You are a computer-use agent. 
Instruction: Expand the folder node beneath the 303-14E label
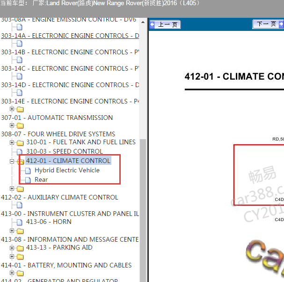12,109
